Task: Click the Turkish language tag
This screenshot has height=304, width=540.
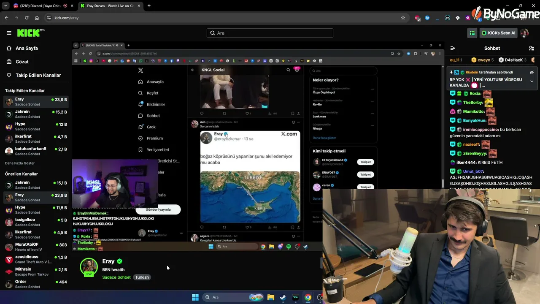Action: pyautogui.click(x=142, y=277)
